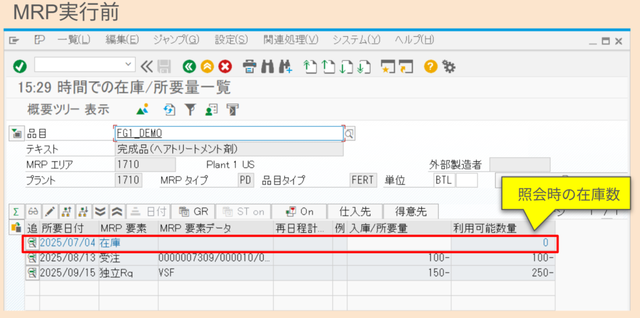Click the 単位 BTL field
The image size is (640, 318).
pos(444,180)
